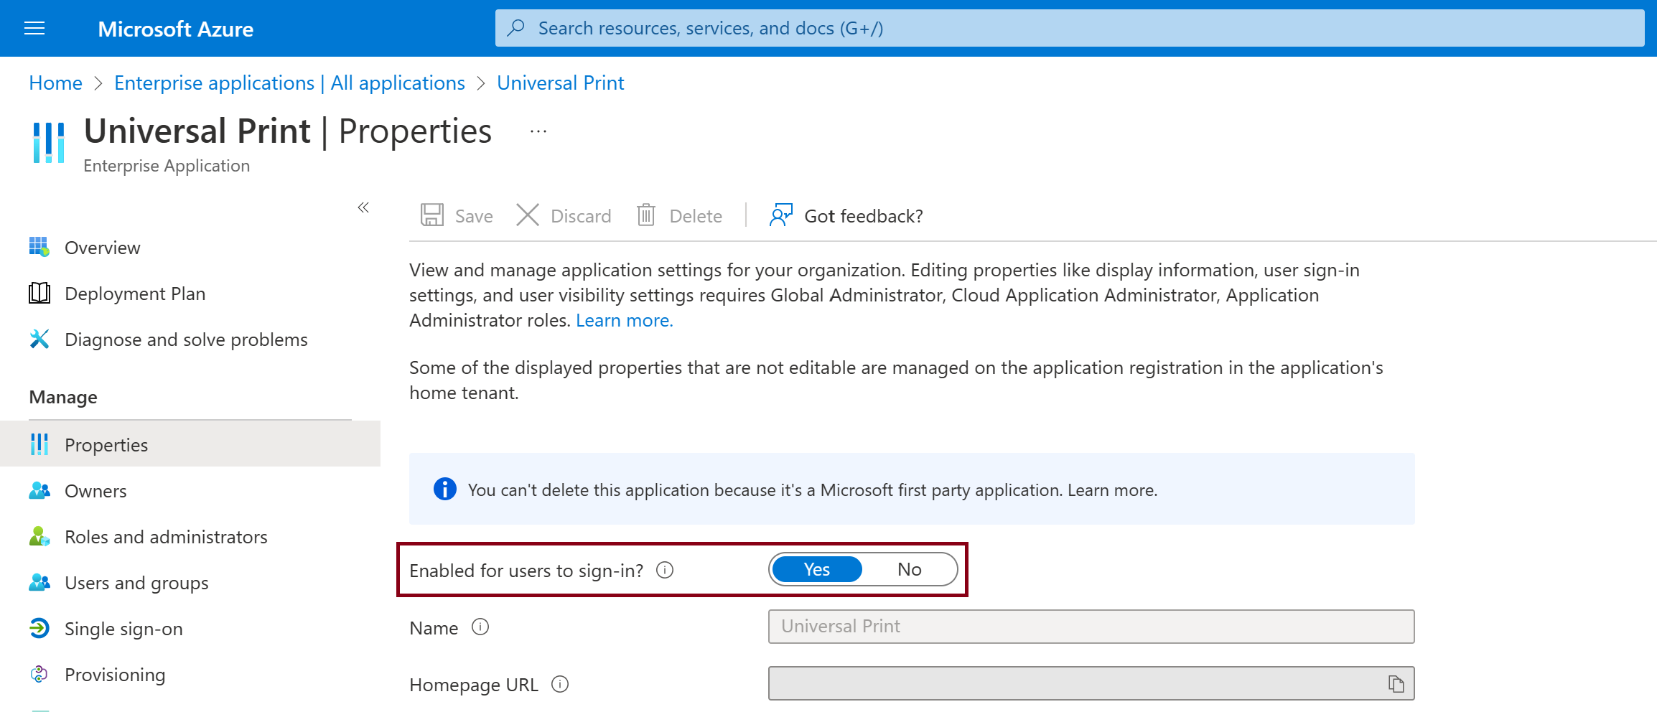Click the Homepage URL field
The width and height of the screenshot is (1657, 712).
click(x=1091, y=683)
